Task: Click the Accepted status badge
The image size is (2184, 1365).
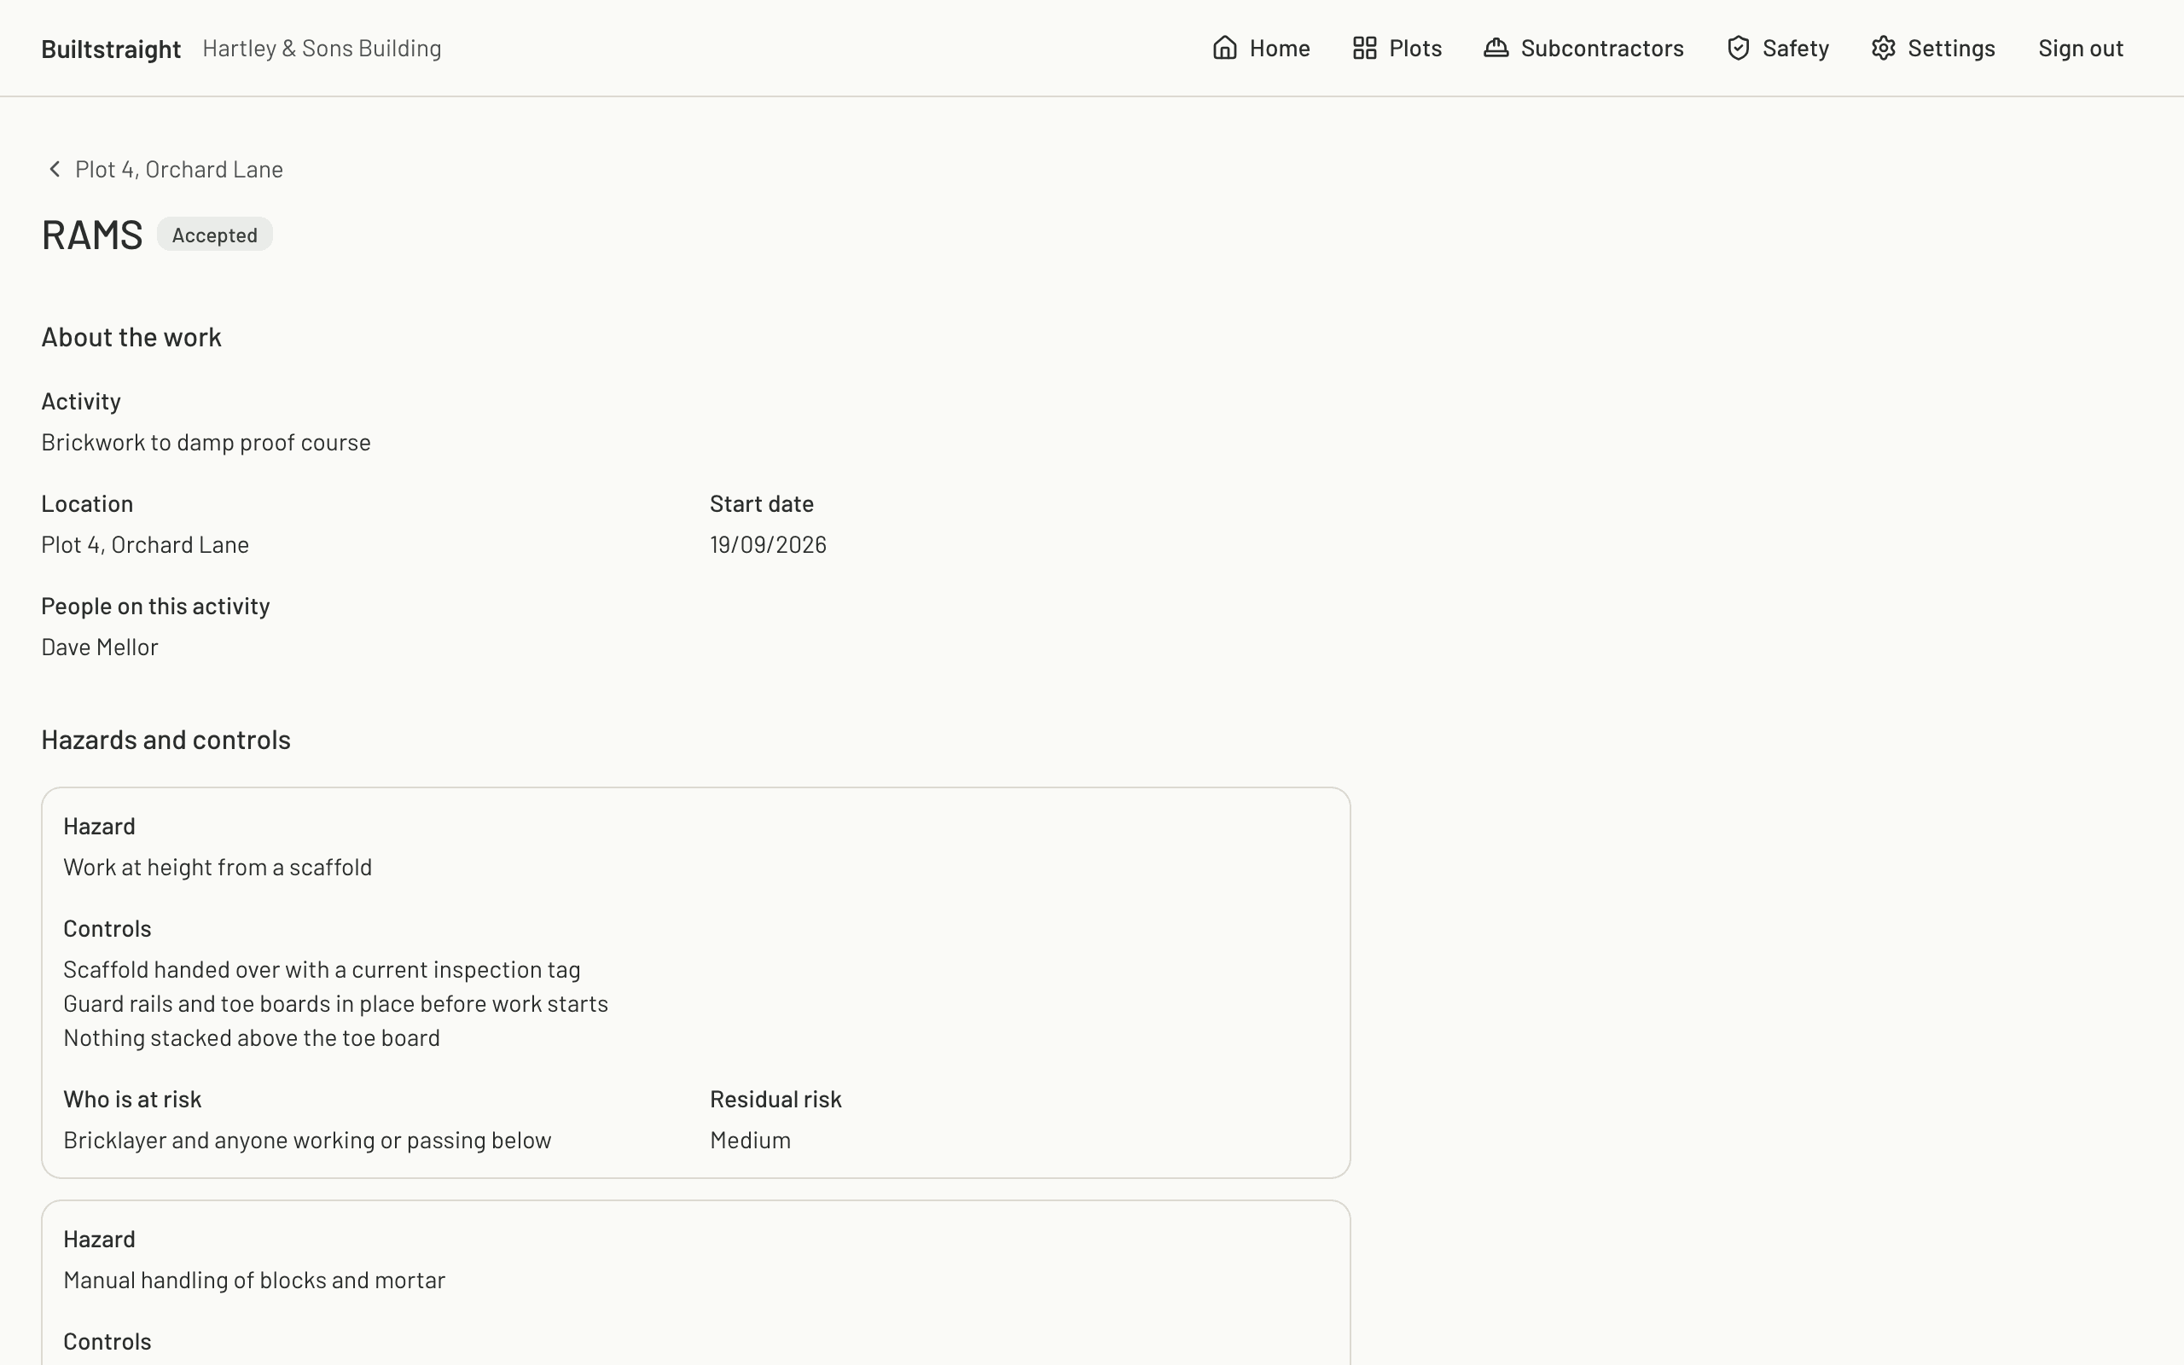Action: (215, 235)
